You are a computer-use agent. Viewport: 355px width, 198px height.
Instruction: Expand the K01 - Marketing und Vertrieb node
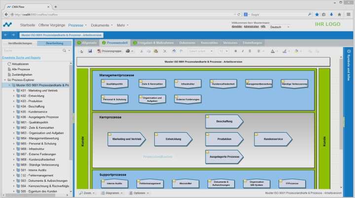pyautogui.click(x=14, y=90)
